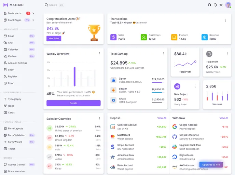This screenshot has height=175, width=235.
Task: Click the Product icon in Transactions
Action: click(x=174, y=37)
